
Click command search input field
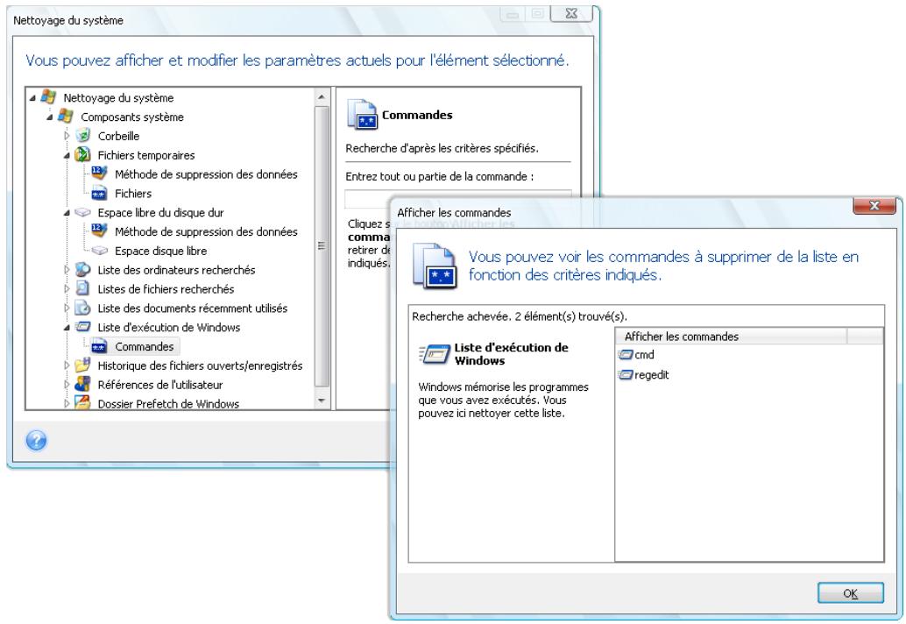click(x=457, y=199)
